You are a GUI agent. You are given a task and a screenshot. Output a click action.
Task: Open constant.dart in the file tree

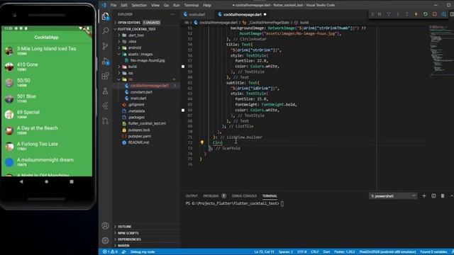pos(141,92)
